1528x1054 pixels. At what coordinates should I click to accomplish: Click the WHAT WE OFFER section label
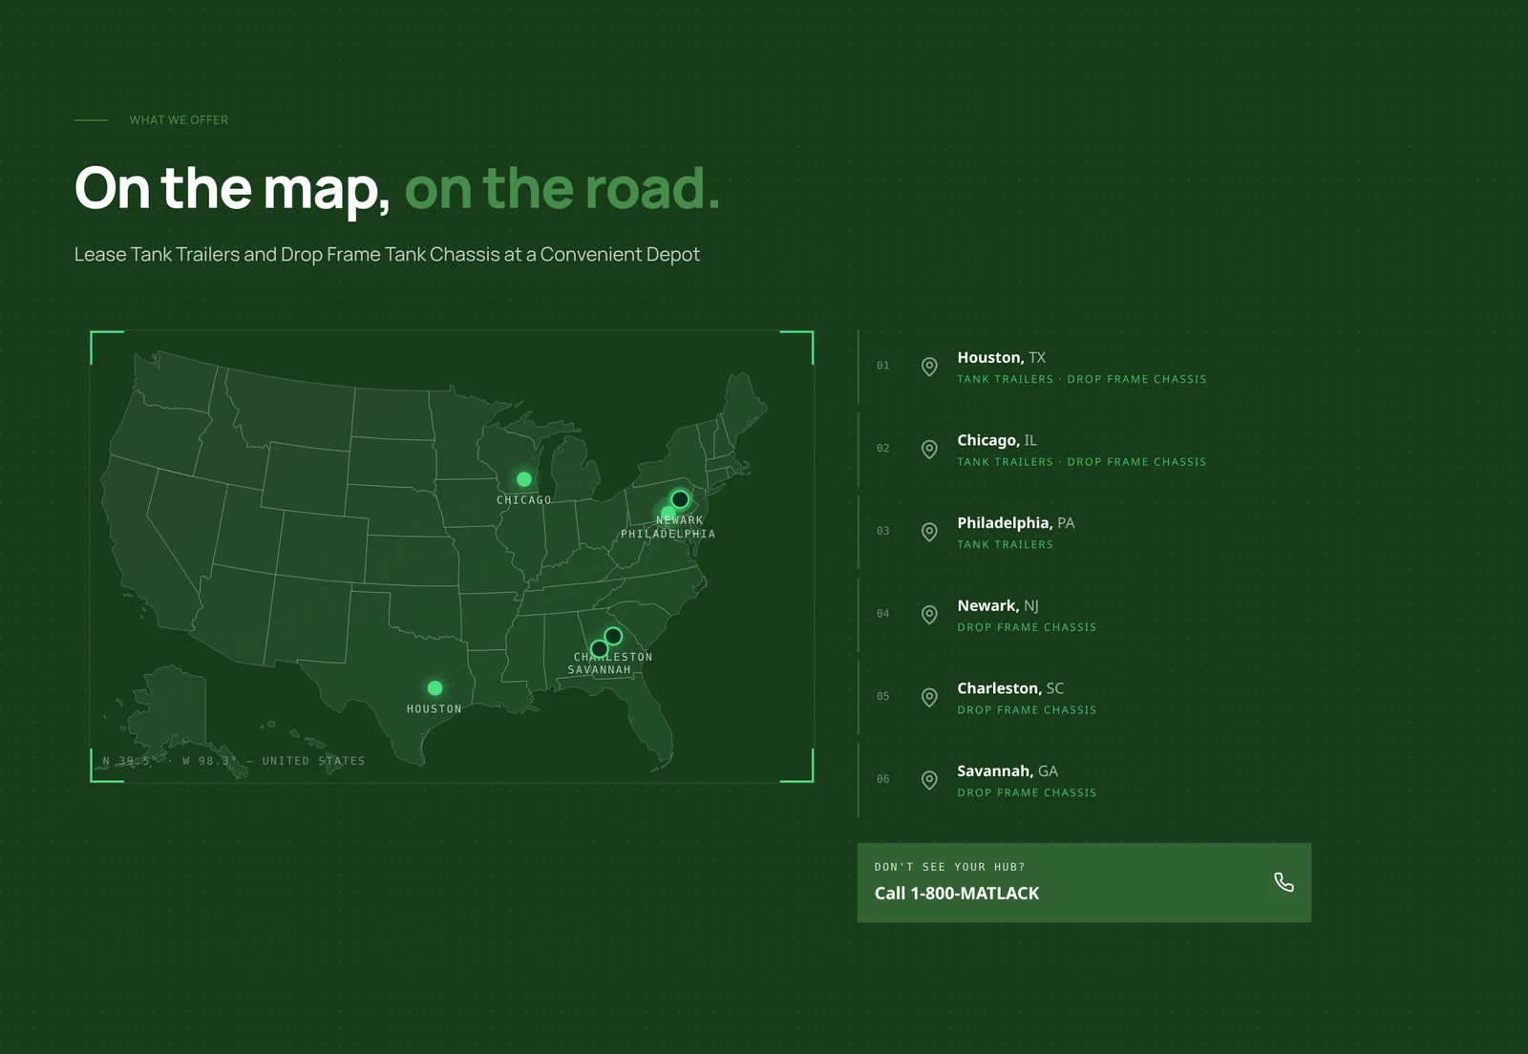(x=179, y=120)
